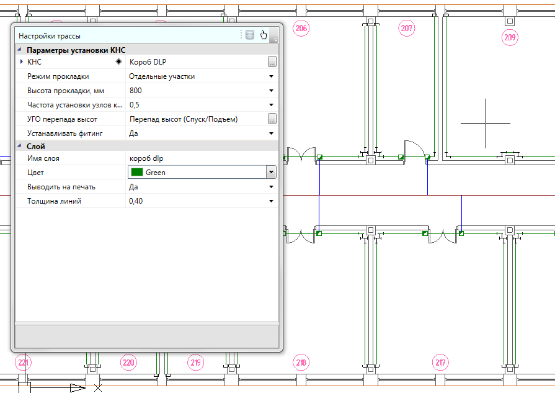
Task: Click the имя слоя field 'короб dlp'
Action: pos(146,158)
